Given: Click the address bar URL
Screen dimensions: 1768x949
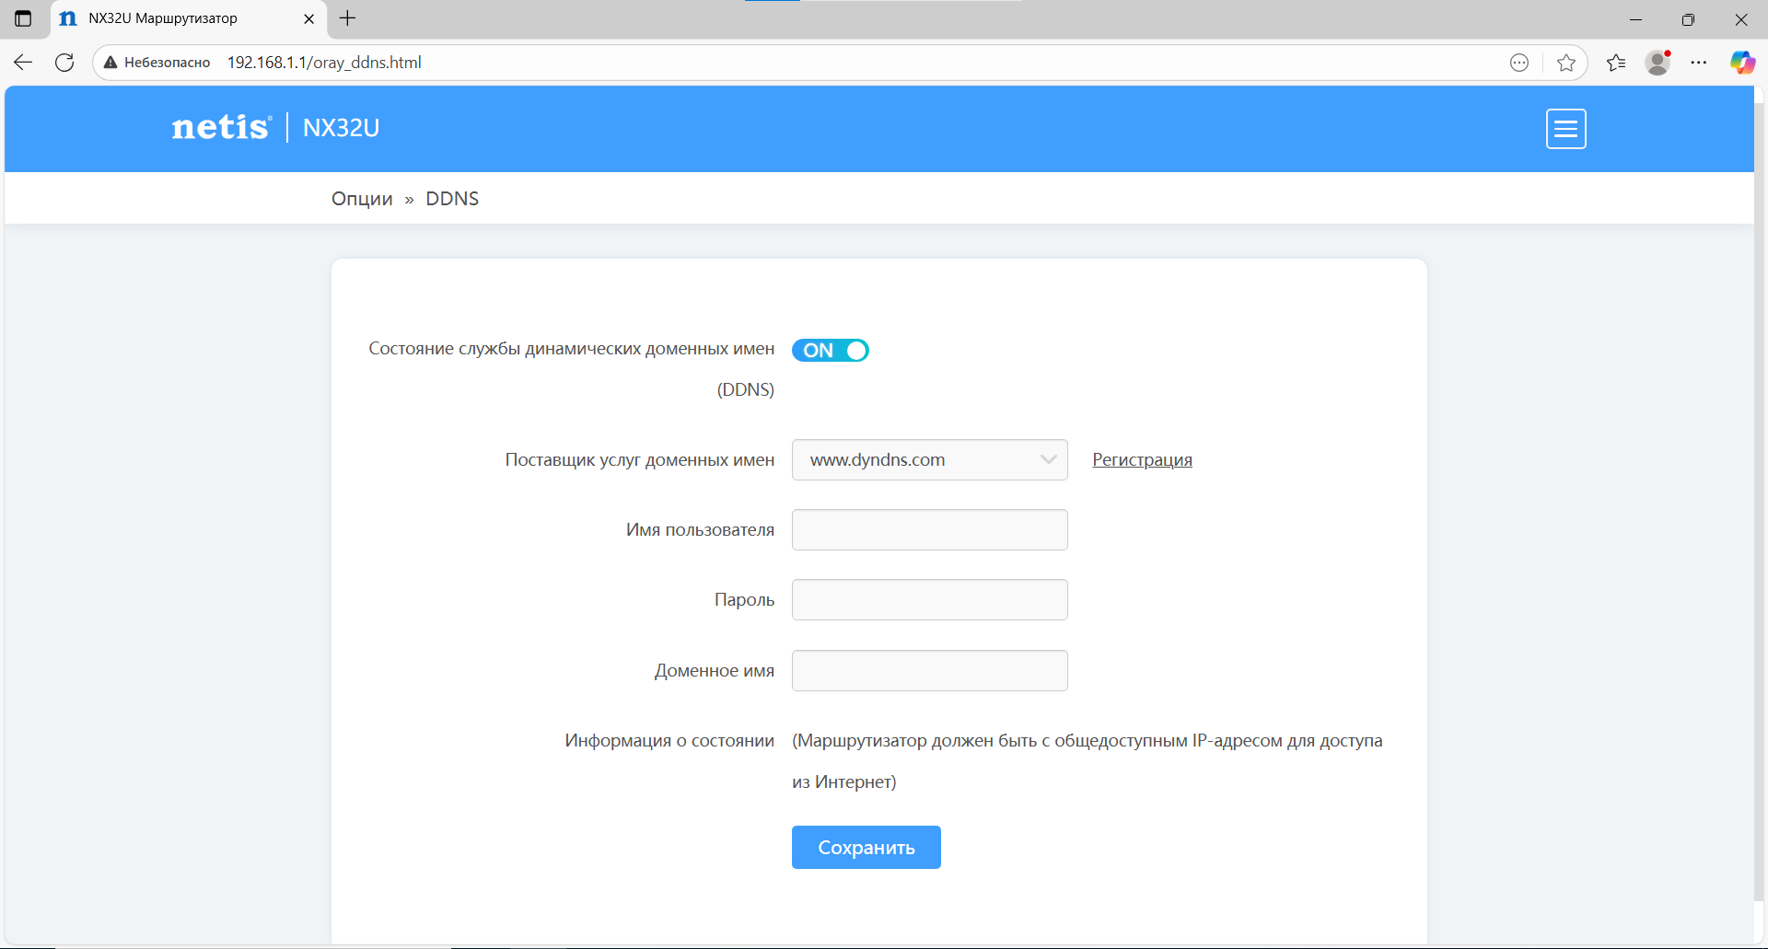Looking at the screenshot, I should (324, 63).
